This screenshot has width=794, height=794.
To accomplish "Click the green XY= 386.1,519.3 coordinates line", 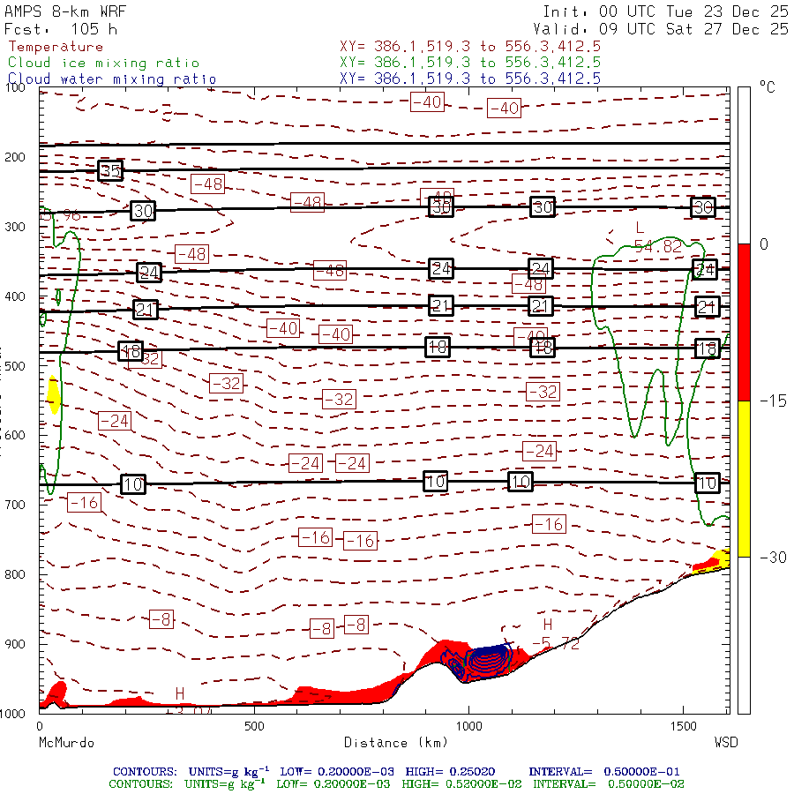I will pos(470,63).
